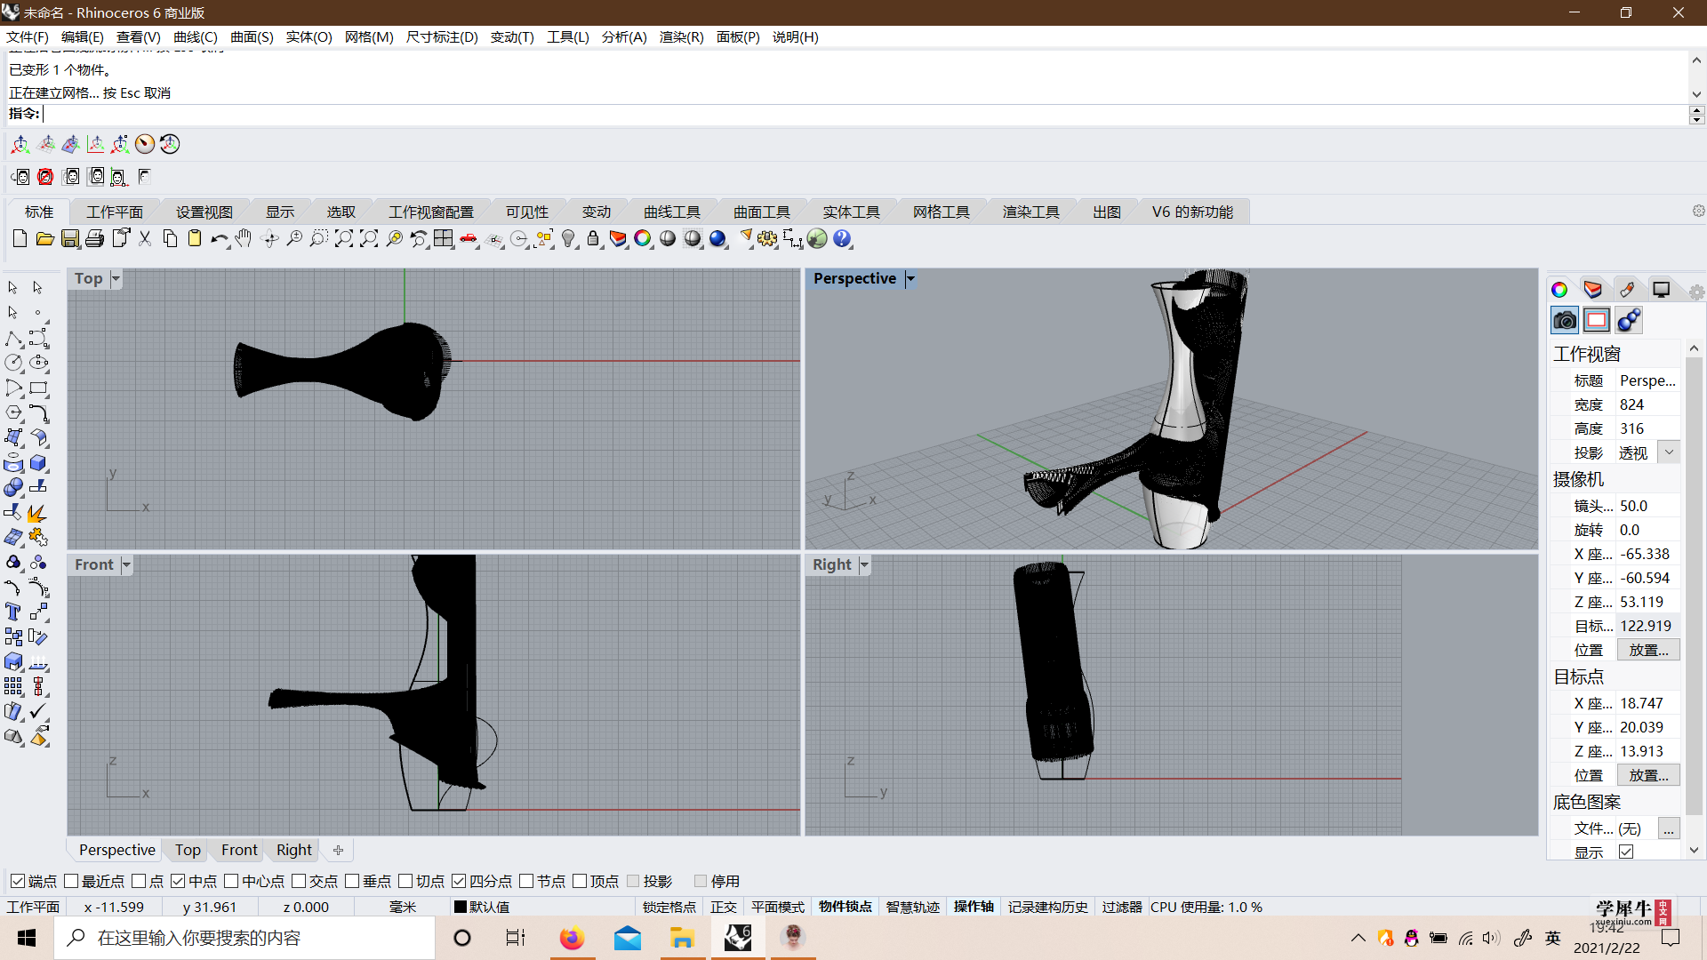Click the padlock Lock objects icon
Image resolution: width=1707 pixels, height=960 pixels.
pos(593,238)
